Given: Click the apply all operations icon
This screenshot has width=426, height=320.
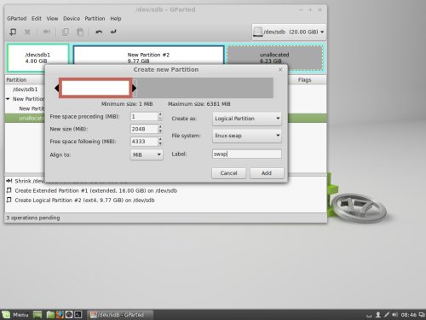Looking at the screenshot, I should pos(113,32).
